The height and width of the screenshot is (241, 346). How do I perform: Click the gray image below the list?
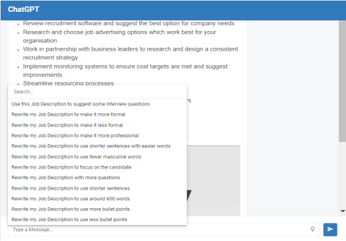pyautogui.click(x=213, y=180)
